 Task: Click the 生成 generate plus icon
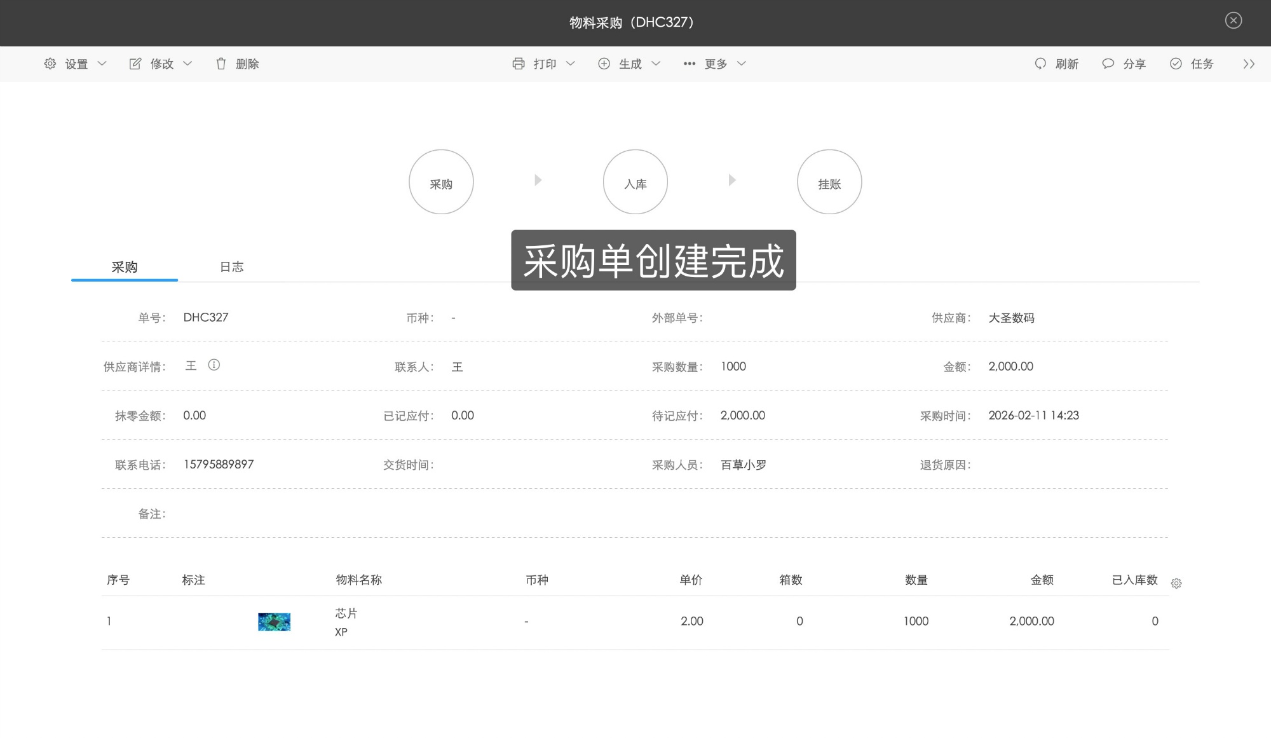pyautogui.click(x=604, y=64)
